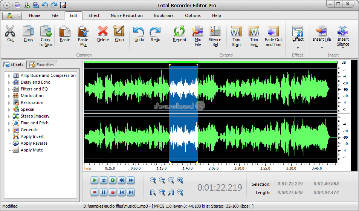This screenshot has height=211, width=359.
Task: Open a file with quick-access folder icon
Action: [35, 5]
